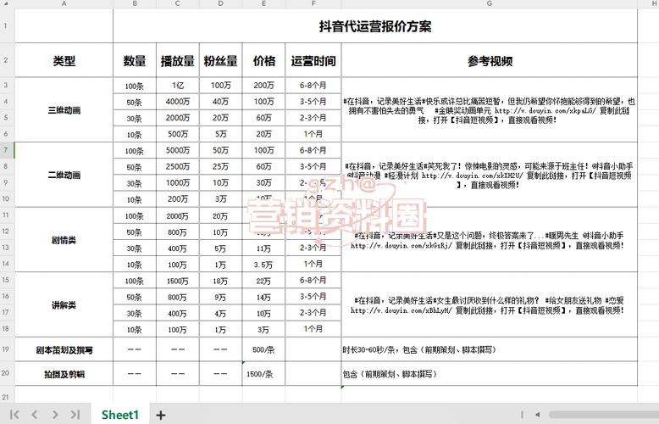Select column G header

(489, 4)
